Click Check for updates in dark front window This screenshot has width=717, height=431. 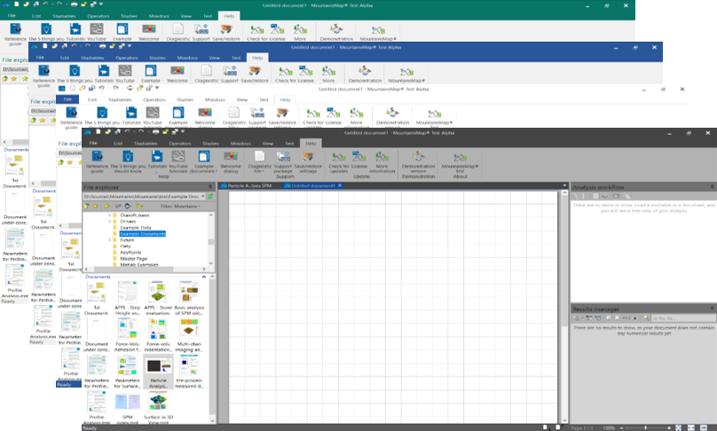pyautogui.click(x=339, y=161)
